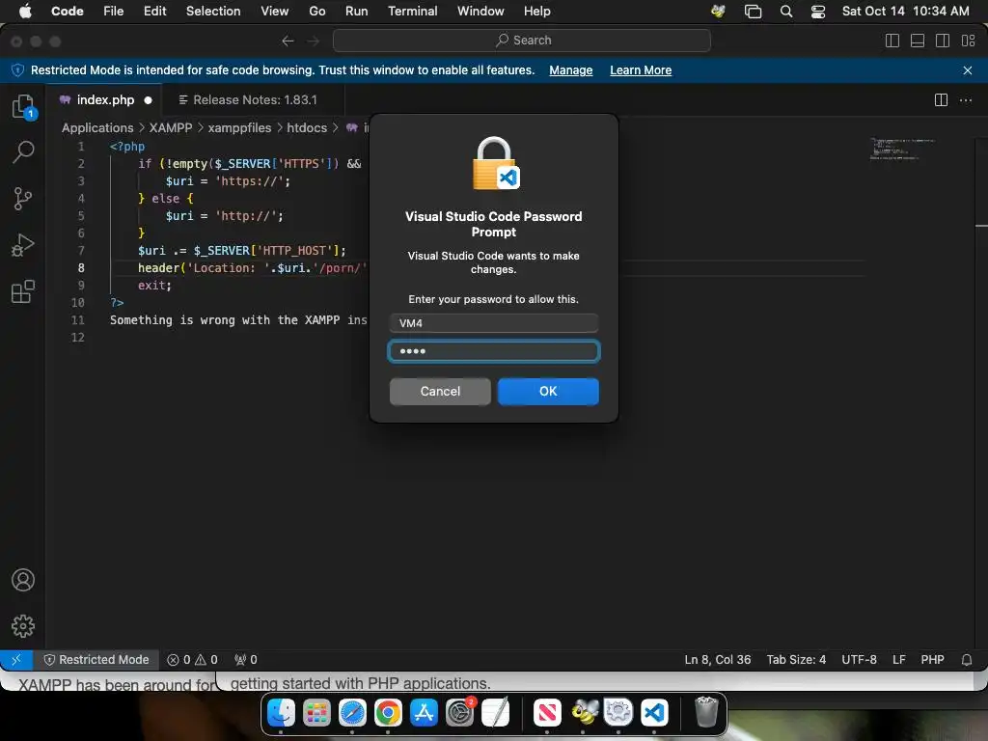Toggle the secondary side bar layout icon
Image resolution: width=988 pixels, height=741 pixels.
click(943, 41)
